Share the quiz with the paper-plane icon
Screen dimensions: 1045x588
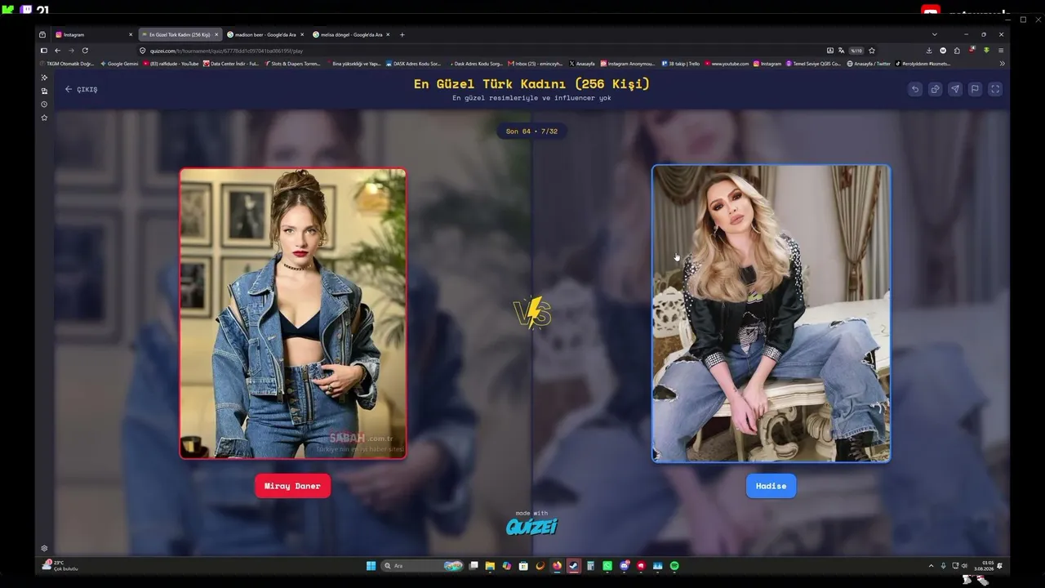click(954, 89)
